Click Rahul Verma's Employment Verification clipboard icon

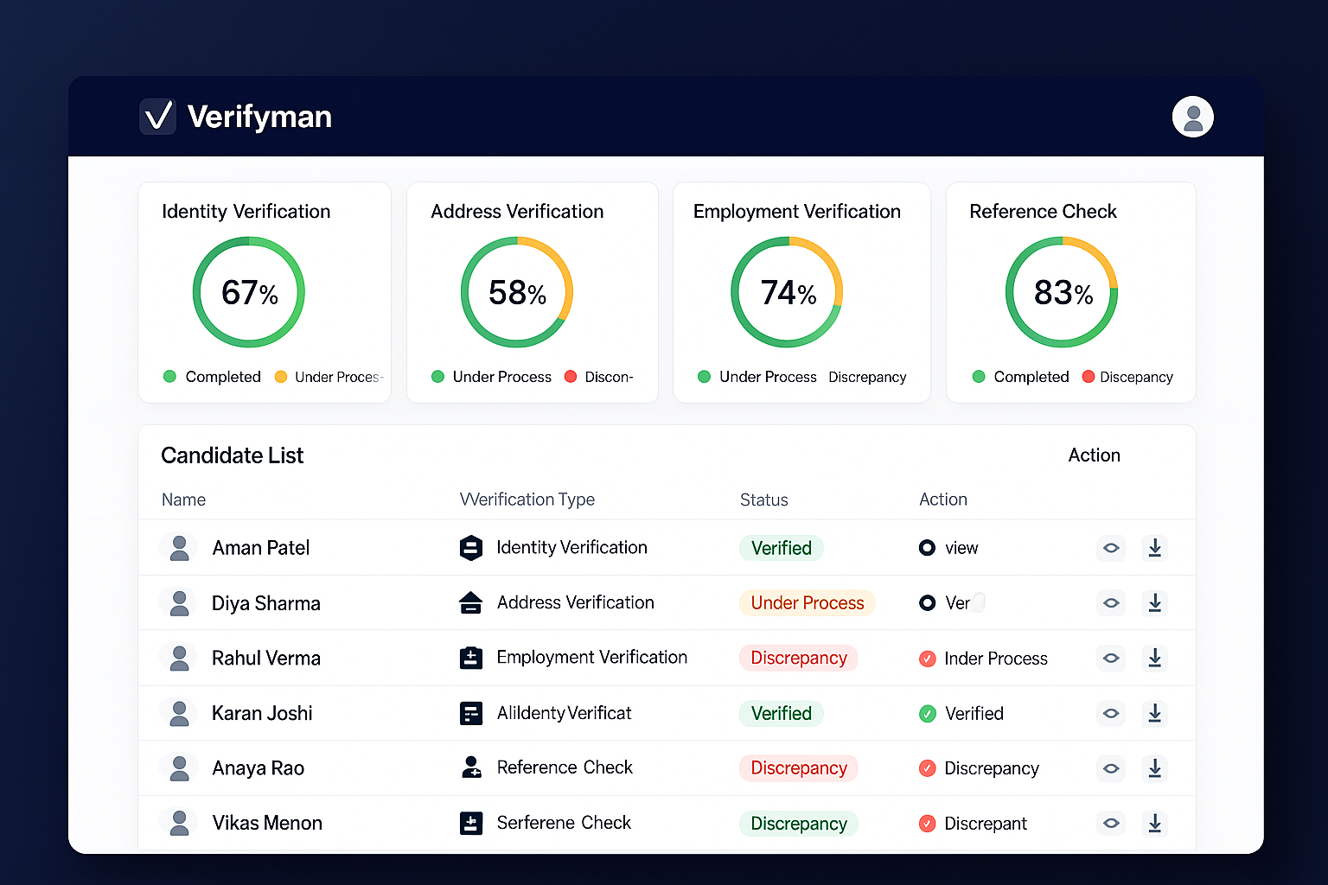470,659
